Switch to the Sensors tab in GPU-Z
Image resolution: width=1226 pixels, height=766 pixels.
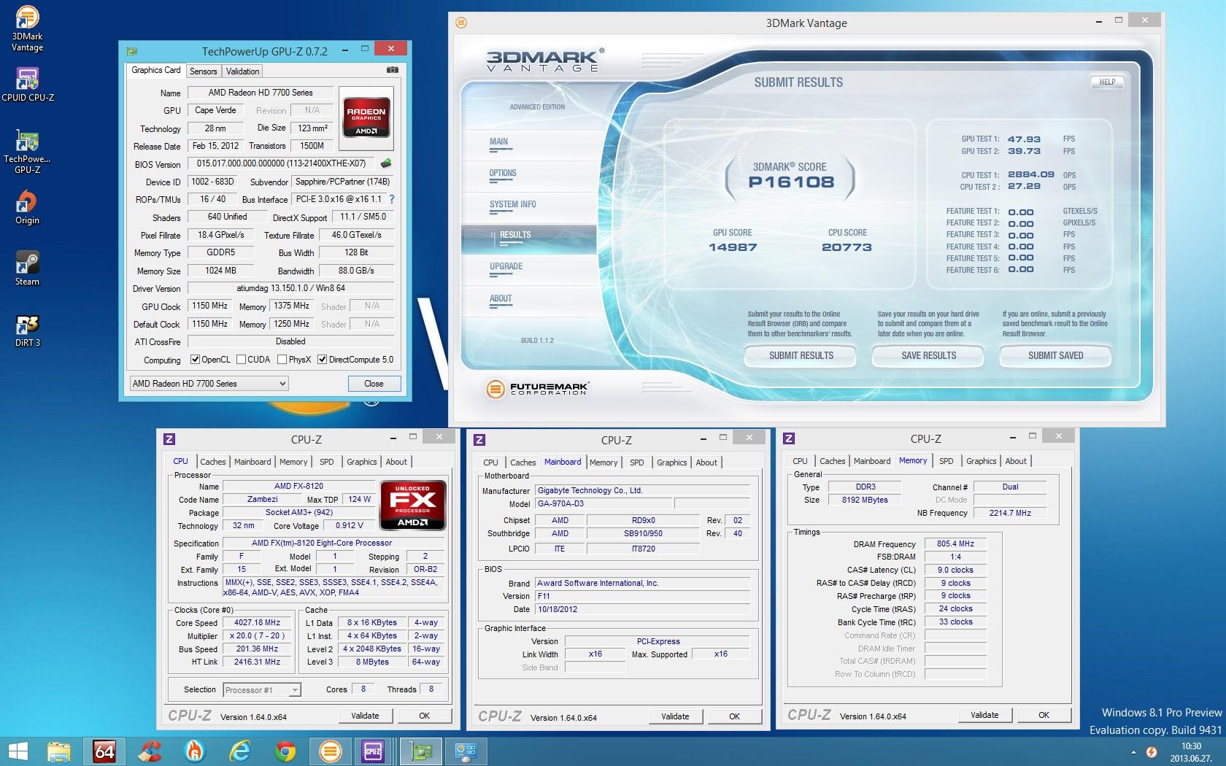pyautogui.click(x=204, y=71)
